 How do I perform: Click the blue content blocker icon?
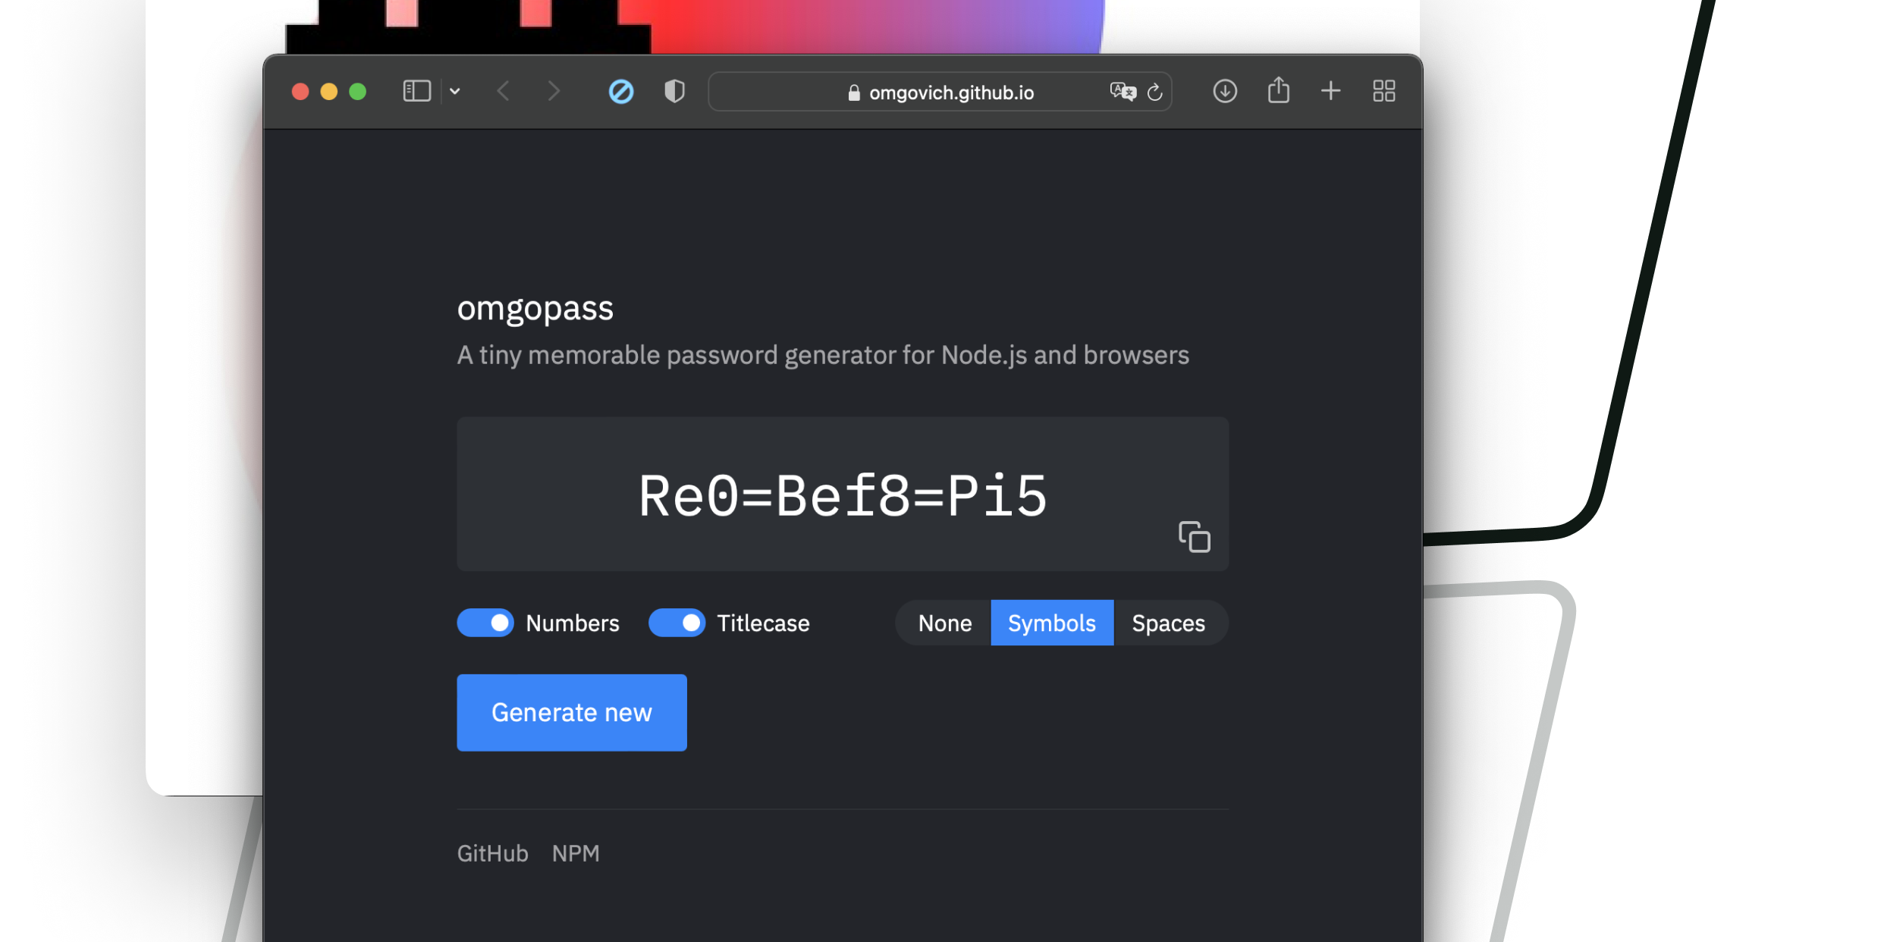(x=620, y=92)
